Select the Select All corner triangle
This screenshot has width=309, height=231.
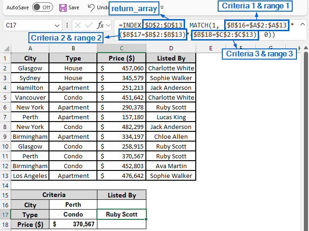coord(6,48)
